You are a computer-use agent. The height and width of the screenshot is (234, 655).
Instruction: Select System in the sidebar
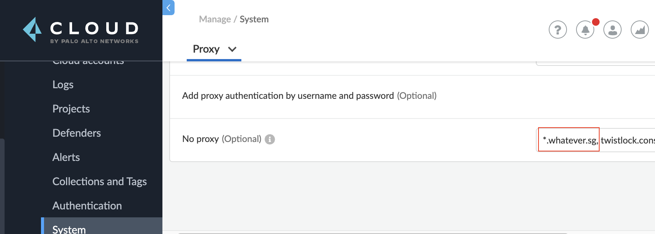[69, 229]
